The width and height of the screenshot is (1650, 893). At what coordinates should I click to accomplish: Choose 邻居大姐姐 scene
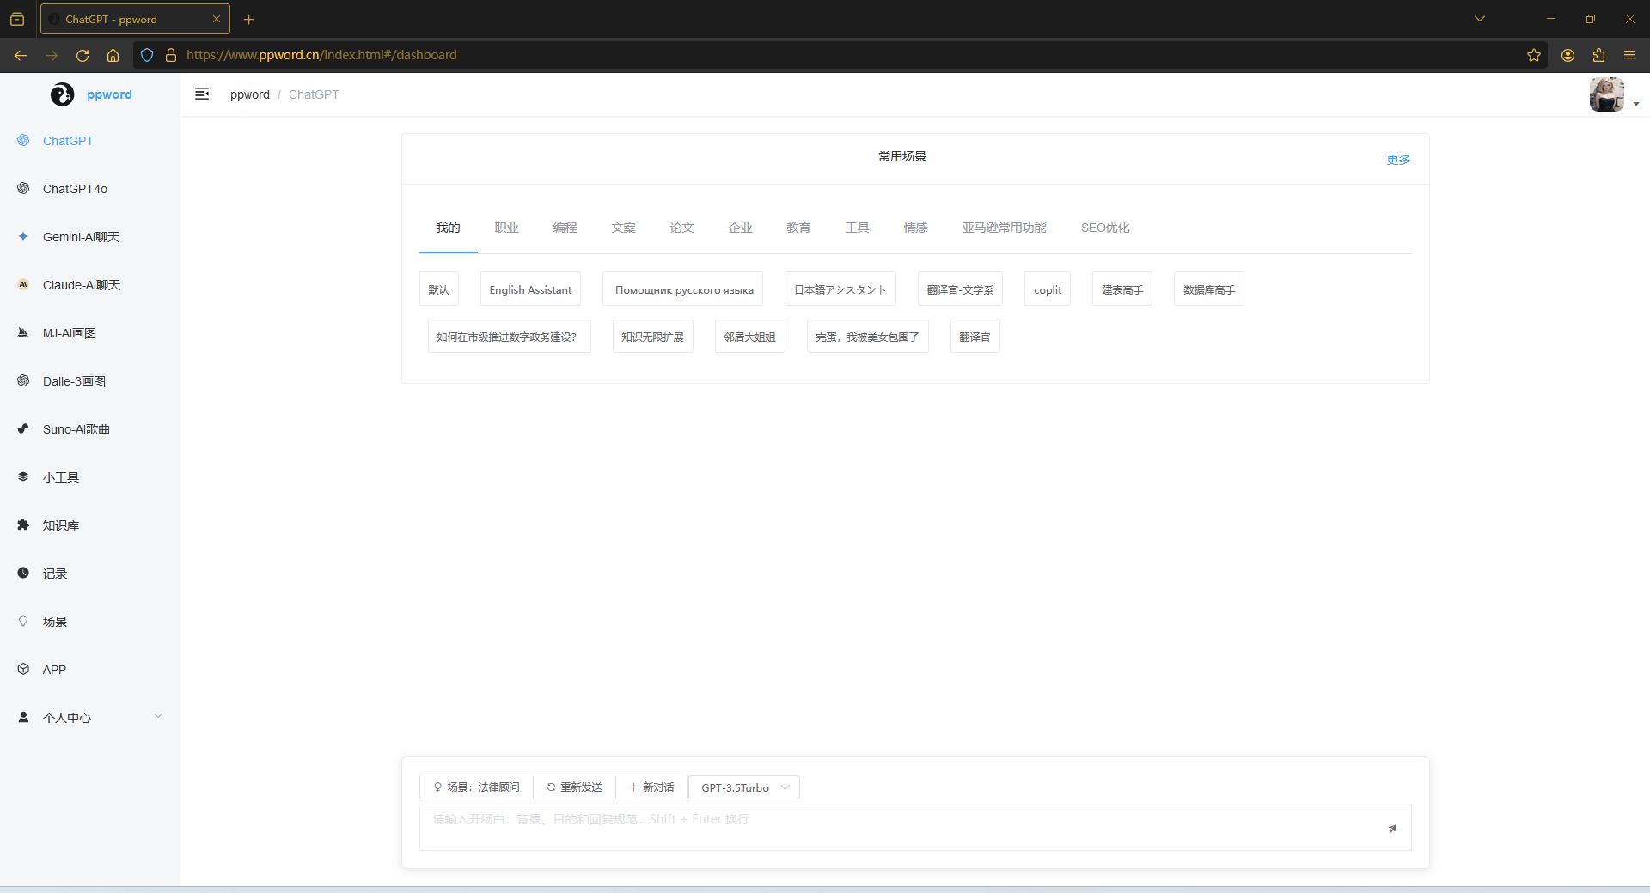(750, 337)
